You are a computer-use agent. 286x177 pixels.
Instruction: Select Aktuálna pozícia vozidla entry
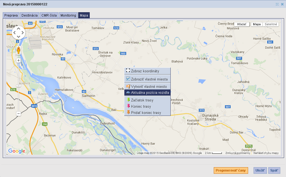pyautogui.click(x=147, y=93)
